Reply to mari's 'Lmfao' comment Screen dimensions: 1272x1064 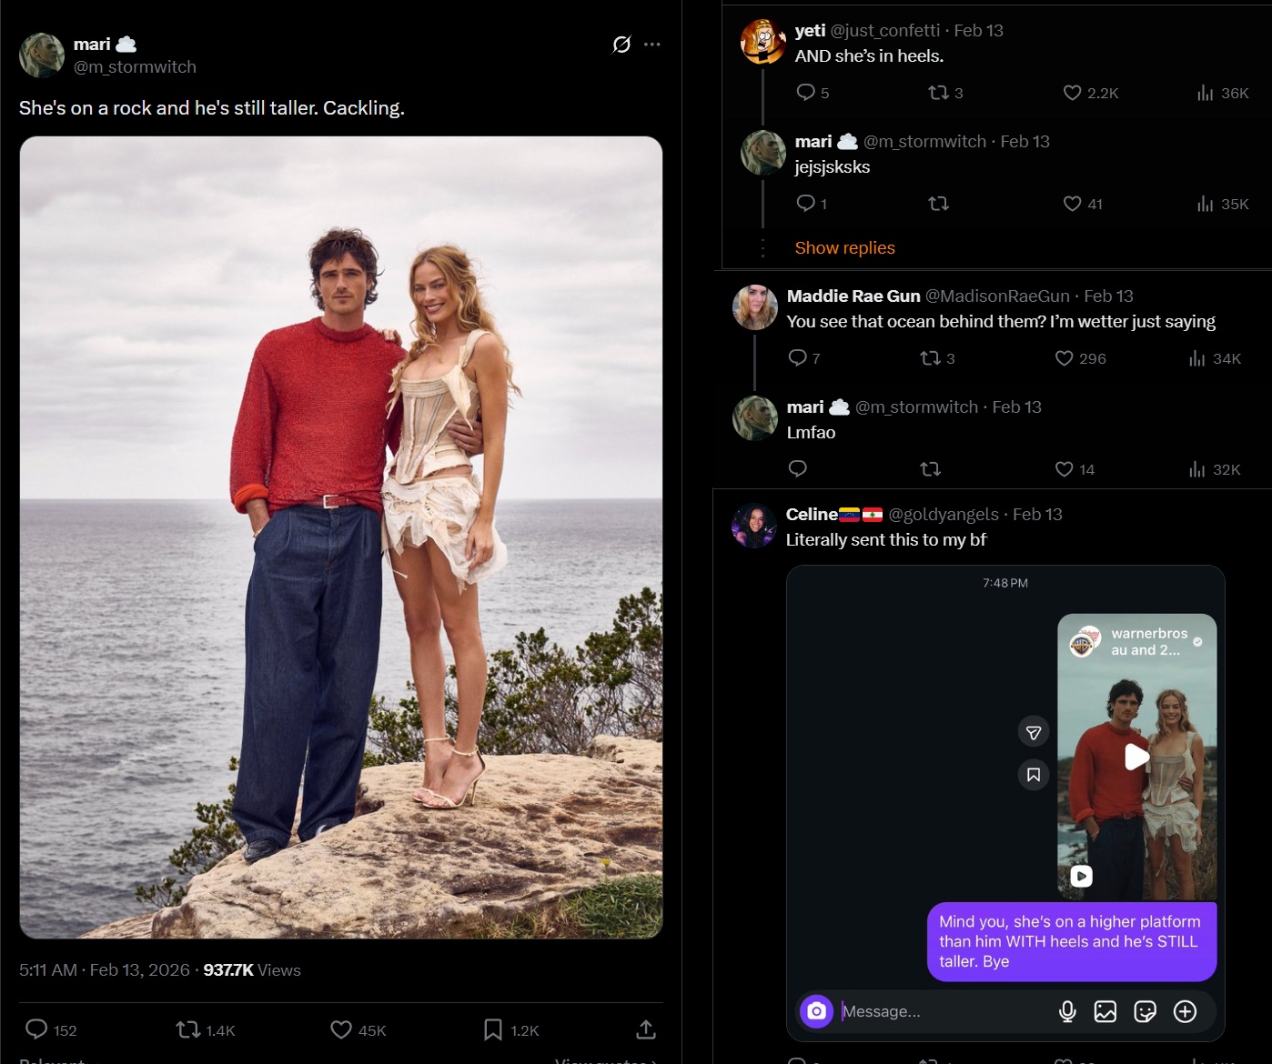click(x=797, y=468)
